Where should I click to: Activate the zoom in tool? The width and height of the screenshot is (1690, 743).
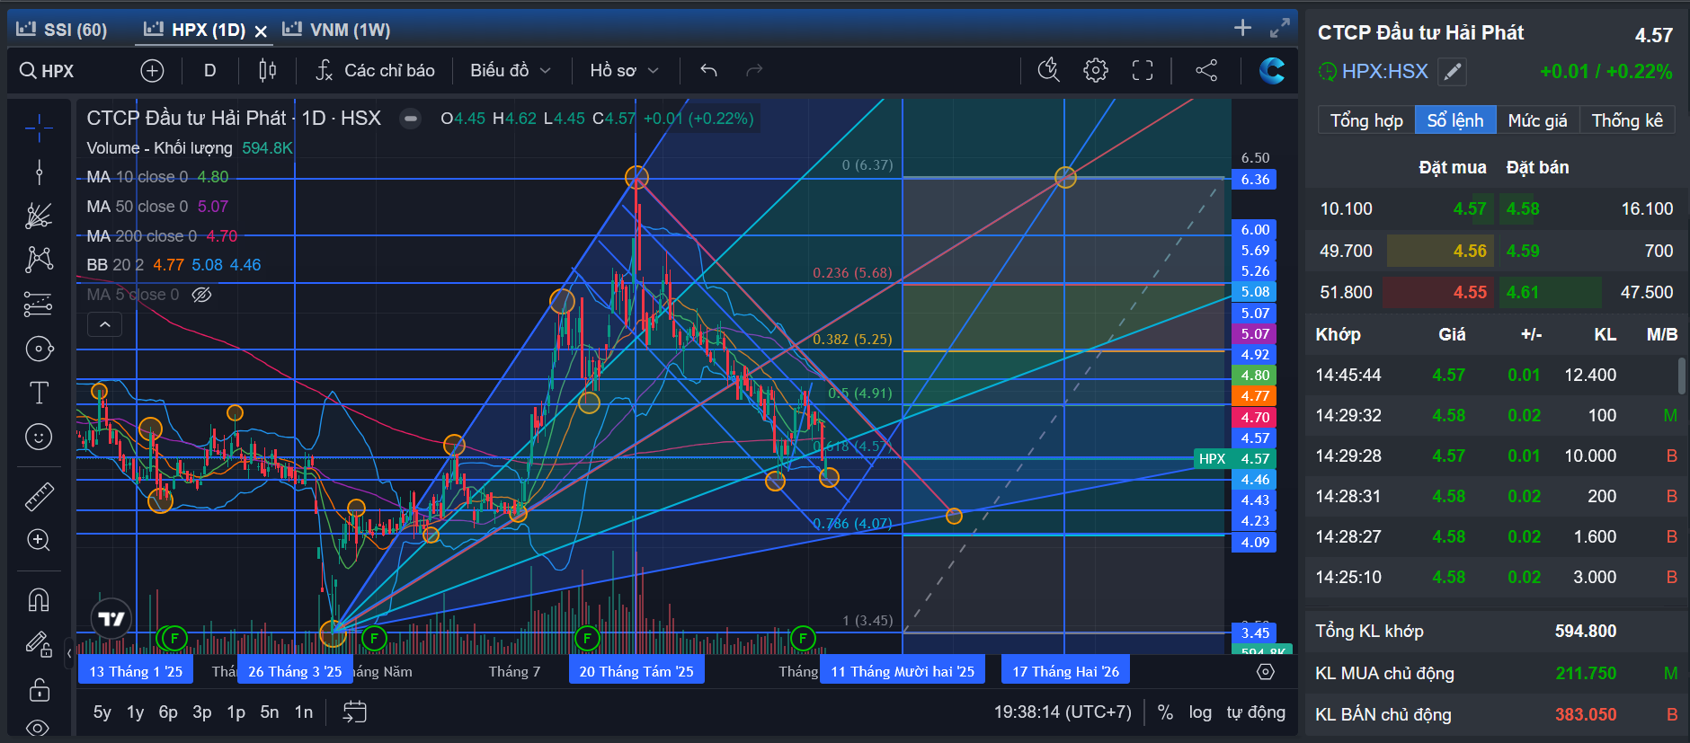tap(39, 540)
